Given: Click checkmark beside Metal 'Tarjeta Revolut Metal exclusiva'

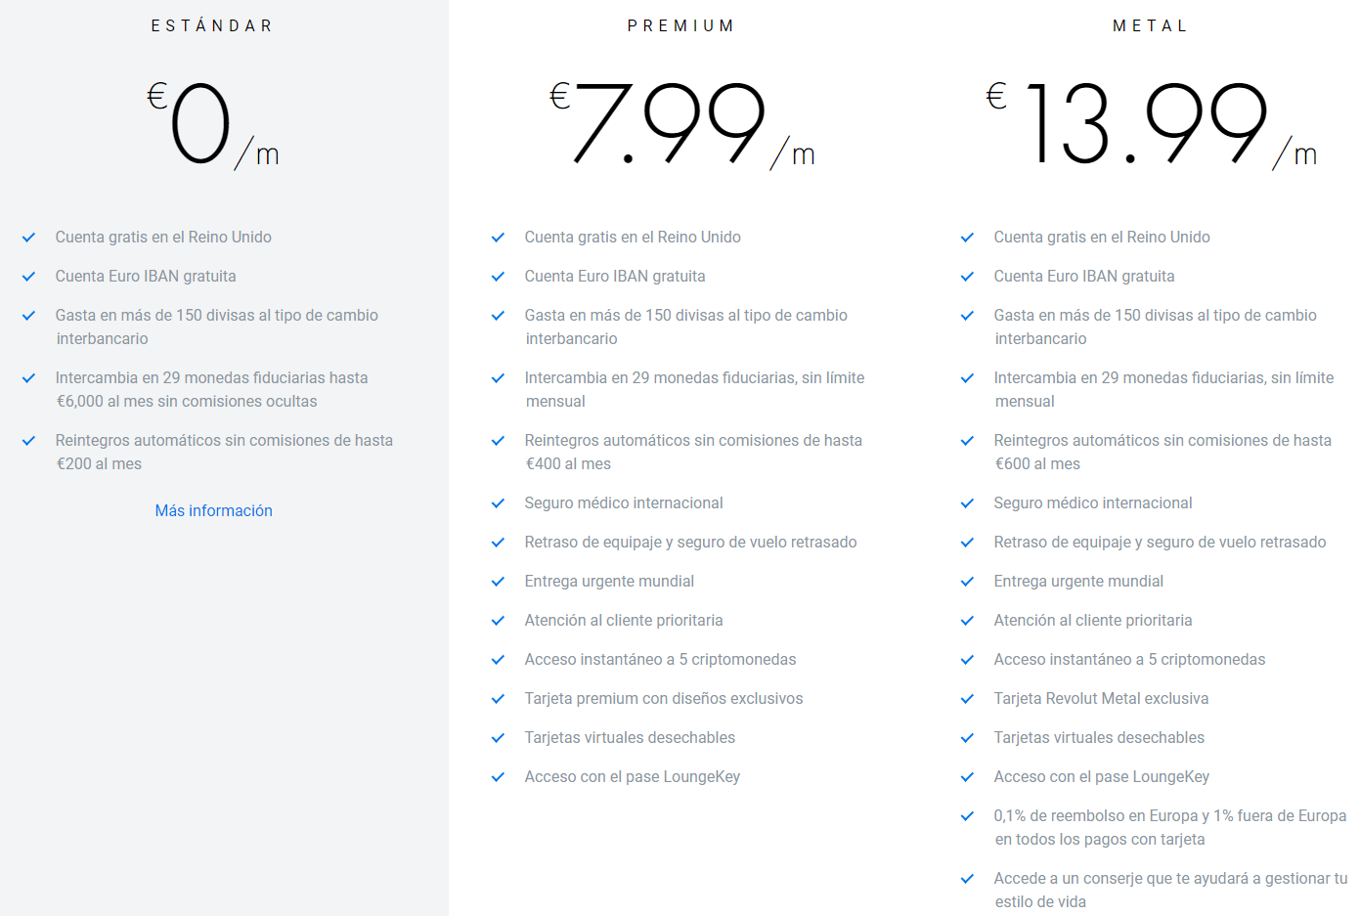Looking at the screenshot, I should point(968,699).
